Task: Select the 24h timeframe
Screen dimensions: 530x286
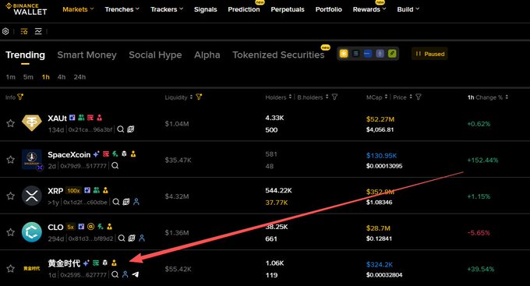Action: 79,77
